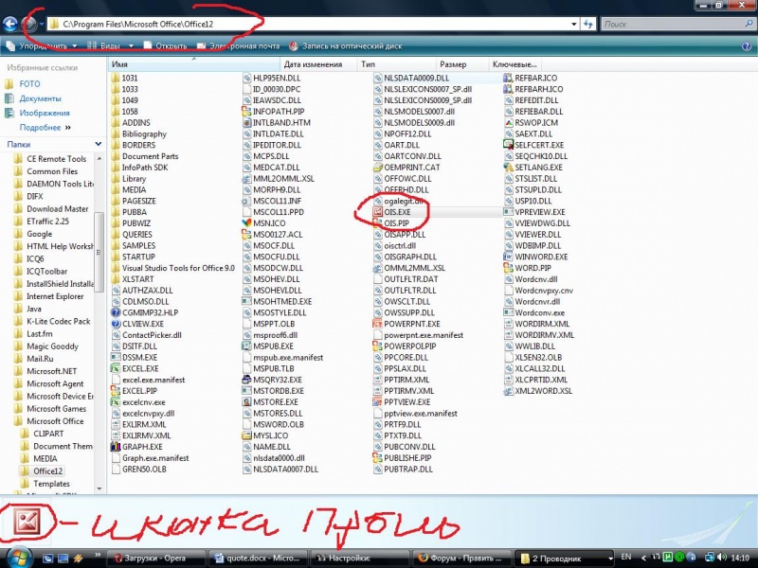Viewport: 758px width, 568px height.
Task: Select the WINWORD.EXE file icon
Action: click(x=508, y=257)
